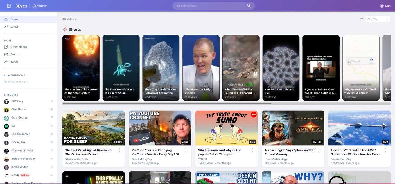Click the EO channel avatar
395x184 pixels.
pyautogui.click(x=6, y=126)
